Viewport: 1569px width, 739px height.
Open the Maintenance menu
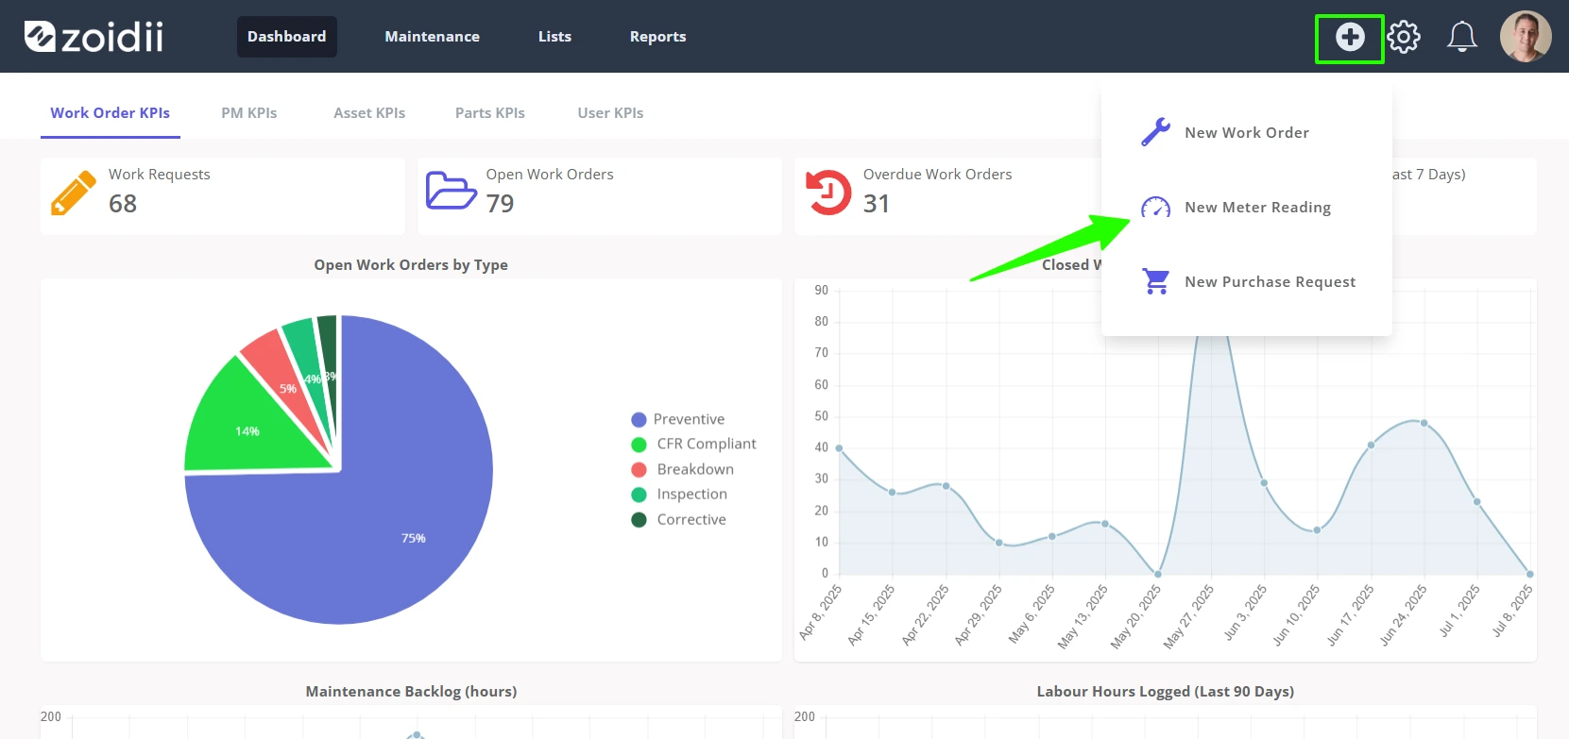tap(432, 37)
